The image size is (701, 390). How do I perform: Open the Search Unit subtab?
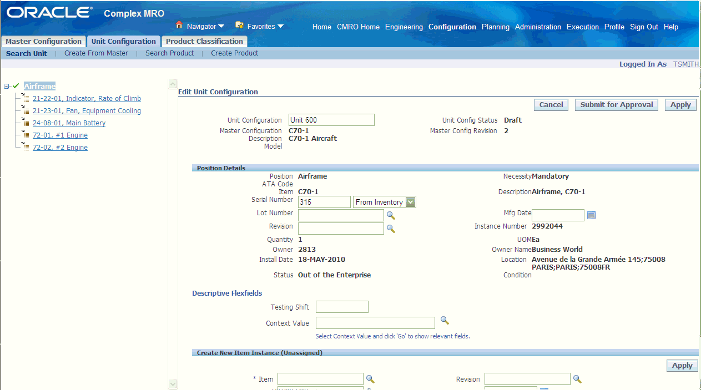(x=27, y=53)
